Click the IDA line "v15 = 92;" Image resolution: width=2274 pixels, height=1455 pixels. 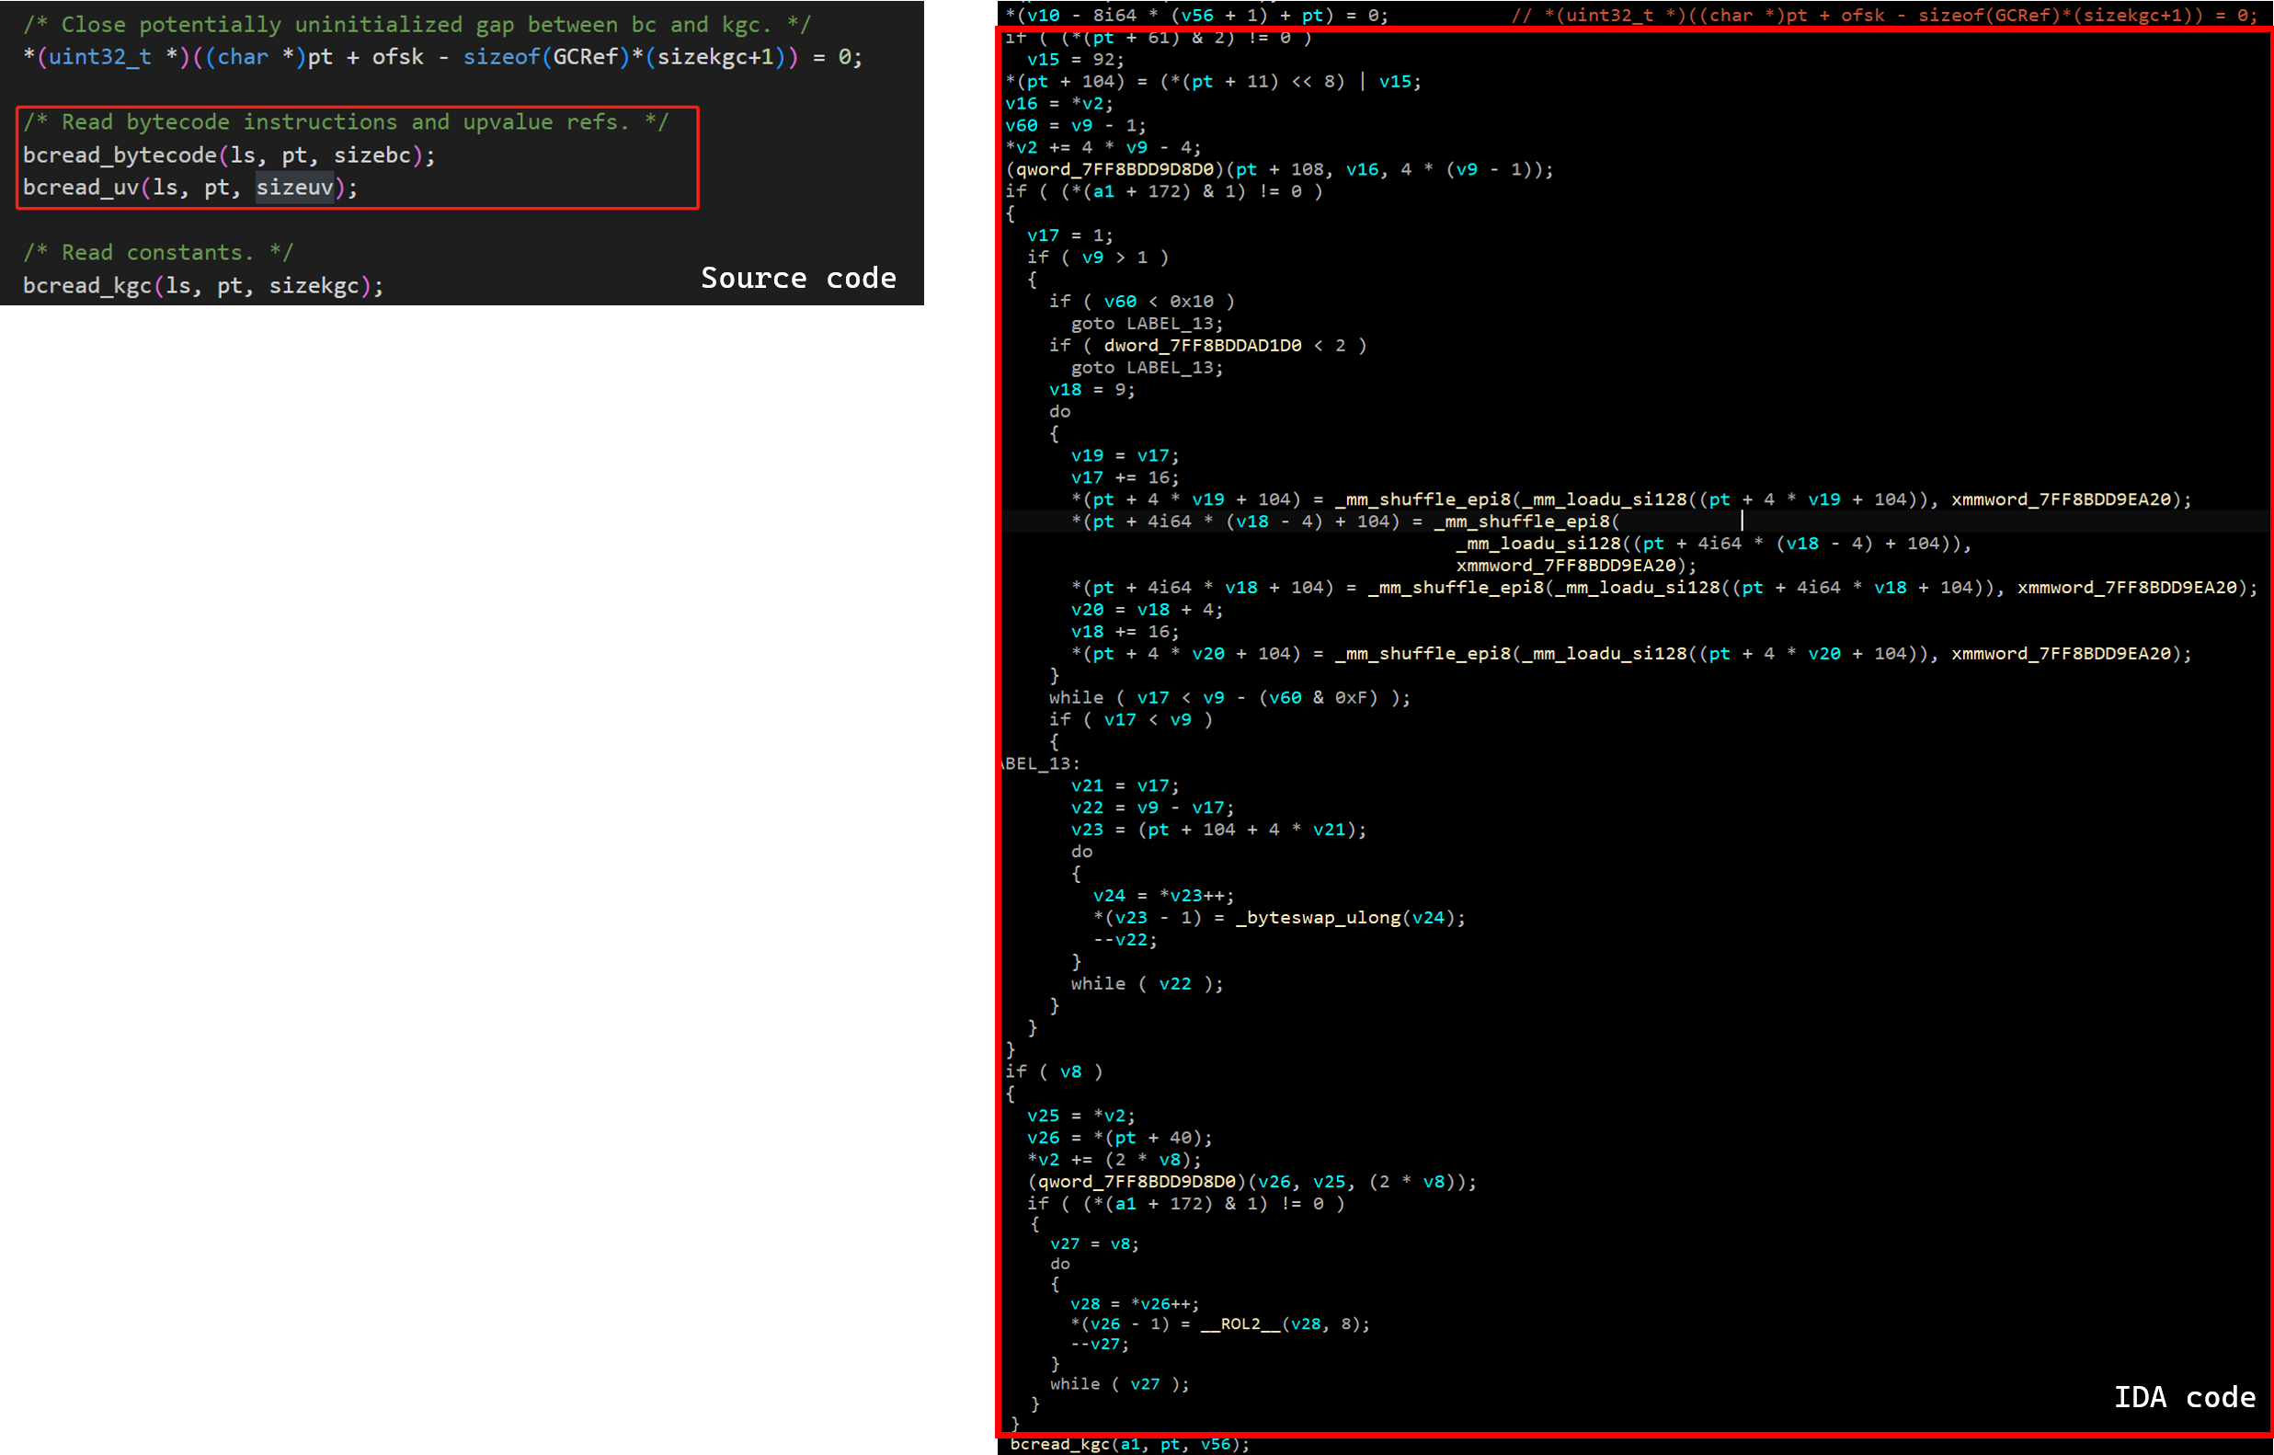(x=1076, y=60)
